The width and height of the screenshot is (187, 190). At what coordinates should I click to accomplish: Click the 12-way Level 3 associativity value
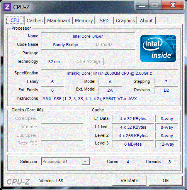(167, 144)
